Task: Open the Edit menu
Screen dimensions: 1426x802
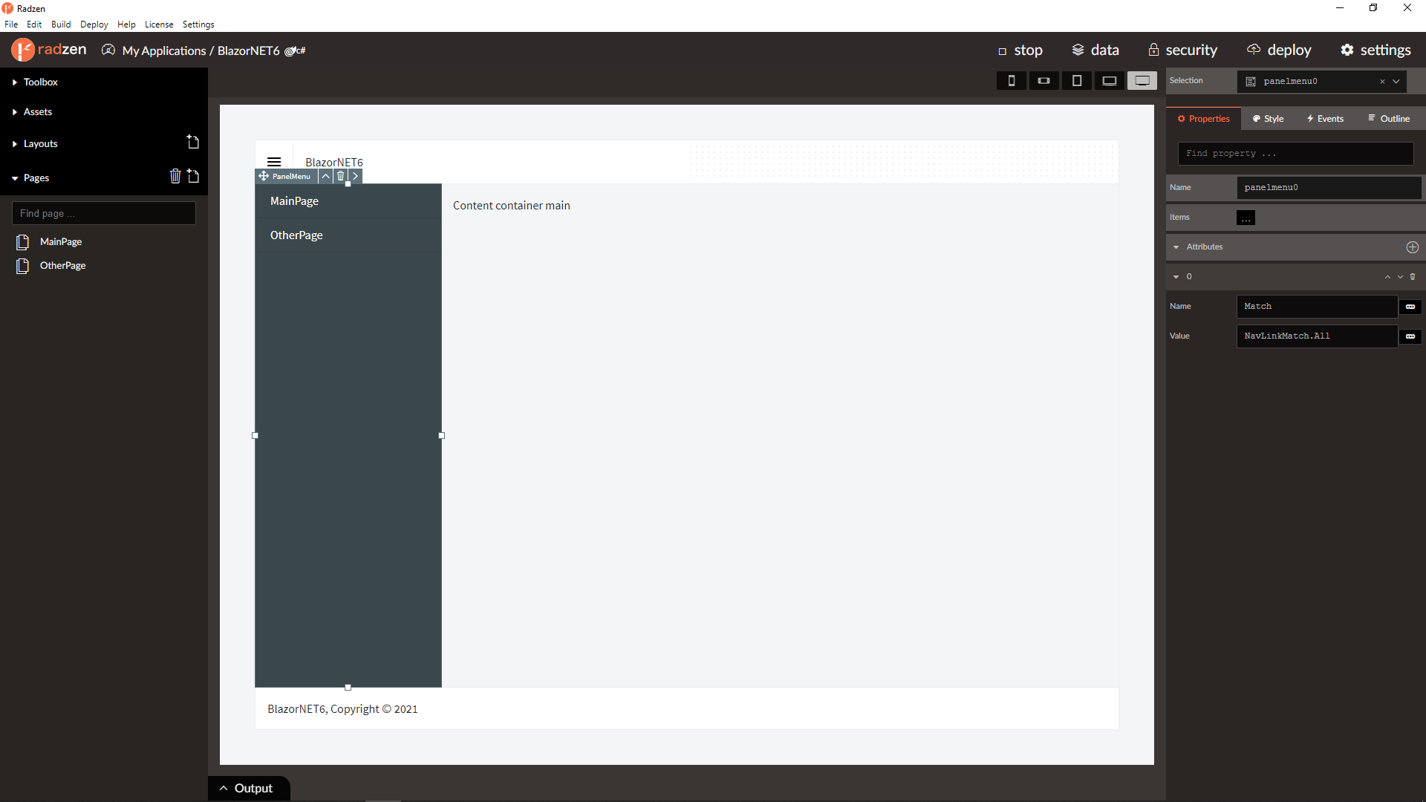Action: [34, 24]
